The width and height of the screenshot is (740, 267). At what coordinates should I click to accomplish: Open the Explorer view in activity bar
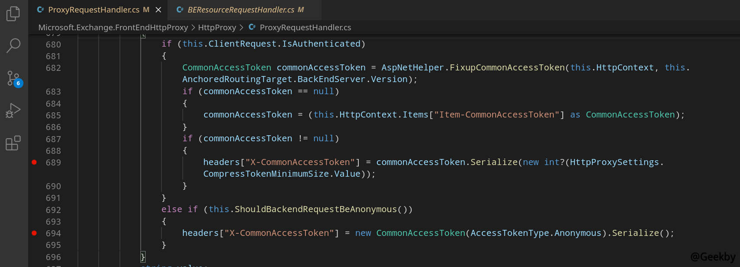13,14
